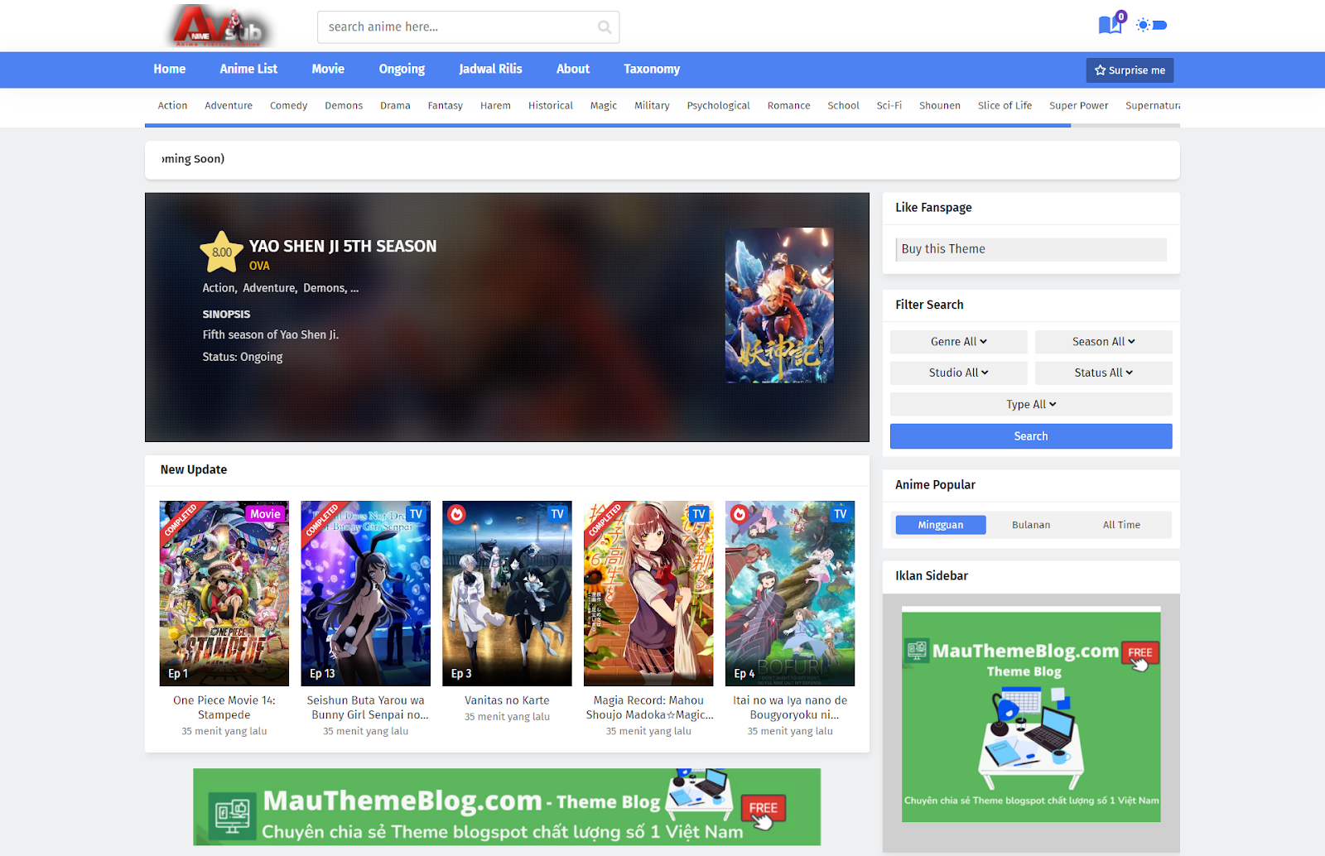Click the TV badge on Vanitas no Karte
Screen dimensions: 1325x856
click(557, 514)
